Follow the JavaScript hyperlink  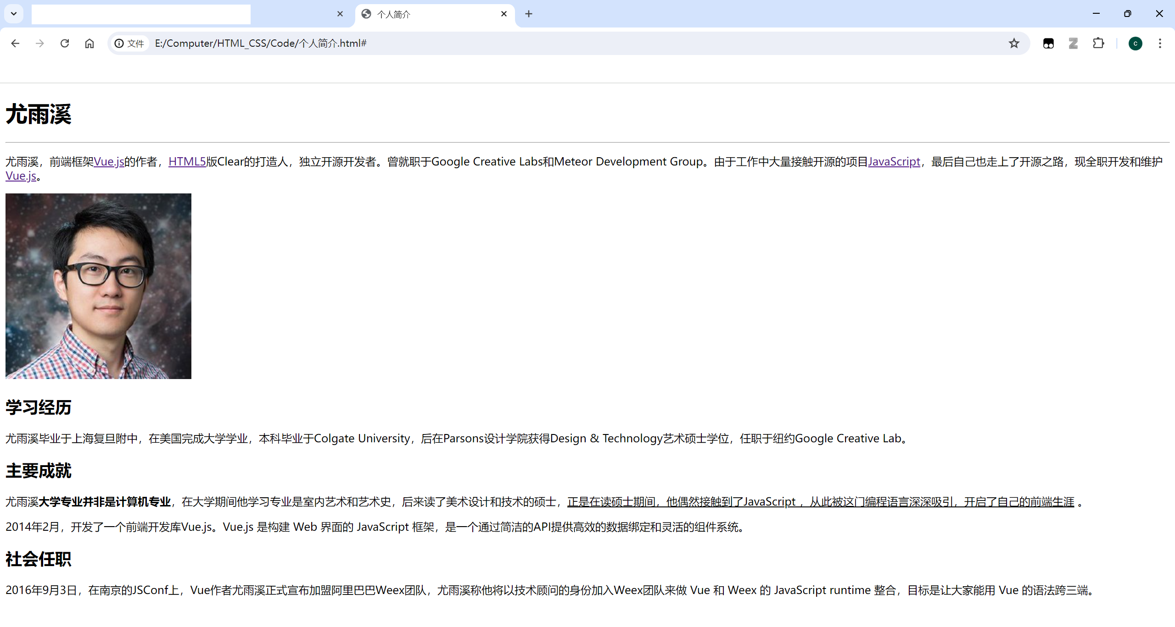coord(894,161)
